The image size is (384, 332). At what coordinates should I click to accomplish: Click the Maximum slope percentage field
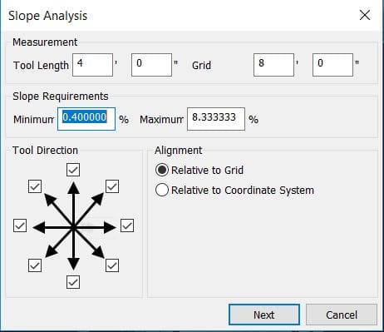point(216,119)
